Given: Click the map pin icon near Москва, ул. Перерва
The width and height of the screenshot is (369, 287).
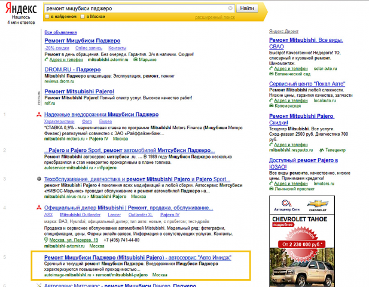Looking at the screenshot, I should (46, 240).
